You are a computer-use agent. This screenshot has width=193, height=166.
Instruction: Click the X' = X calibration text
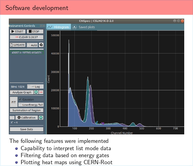pyautogui.click(x=14, y=123)
